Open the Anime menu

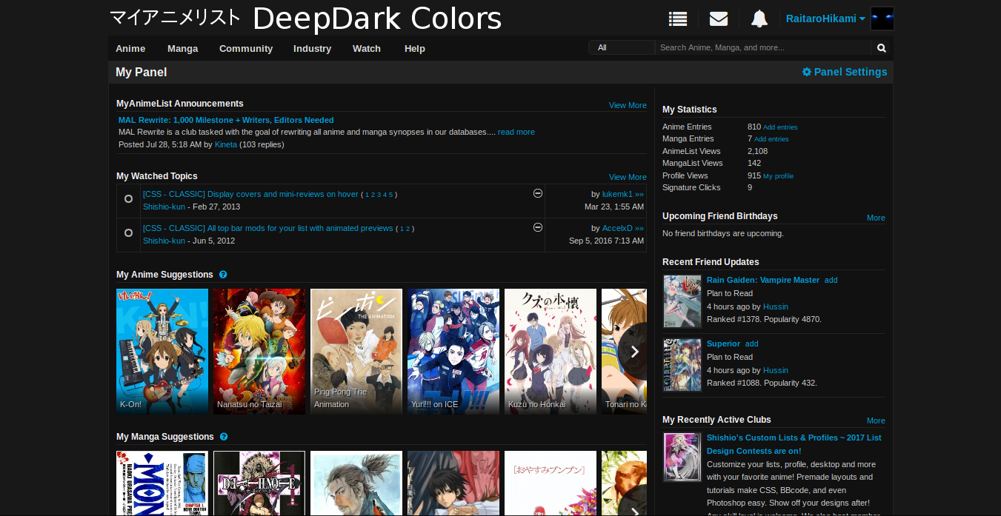130,48
